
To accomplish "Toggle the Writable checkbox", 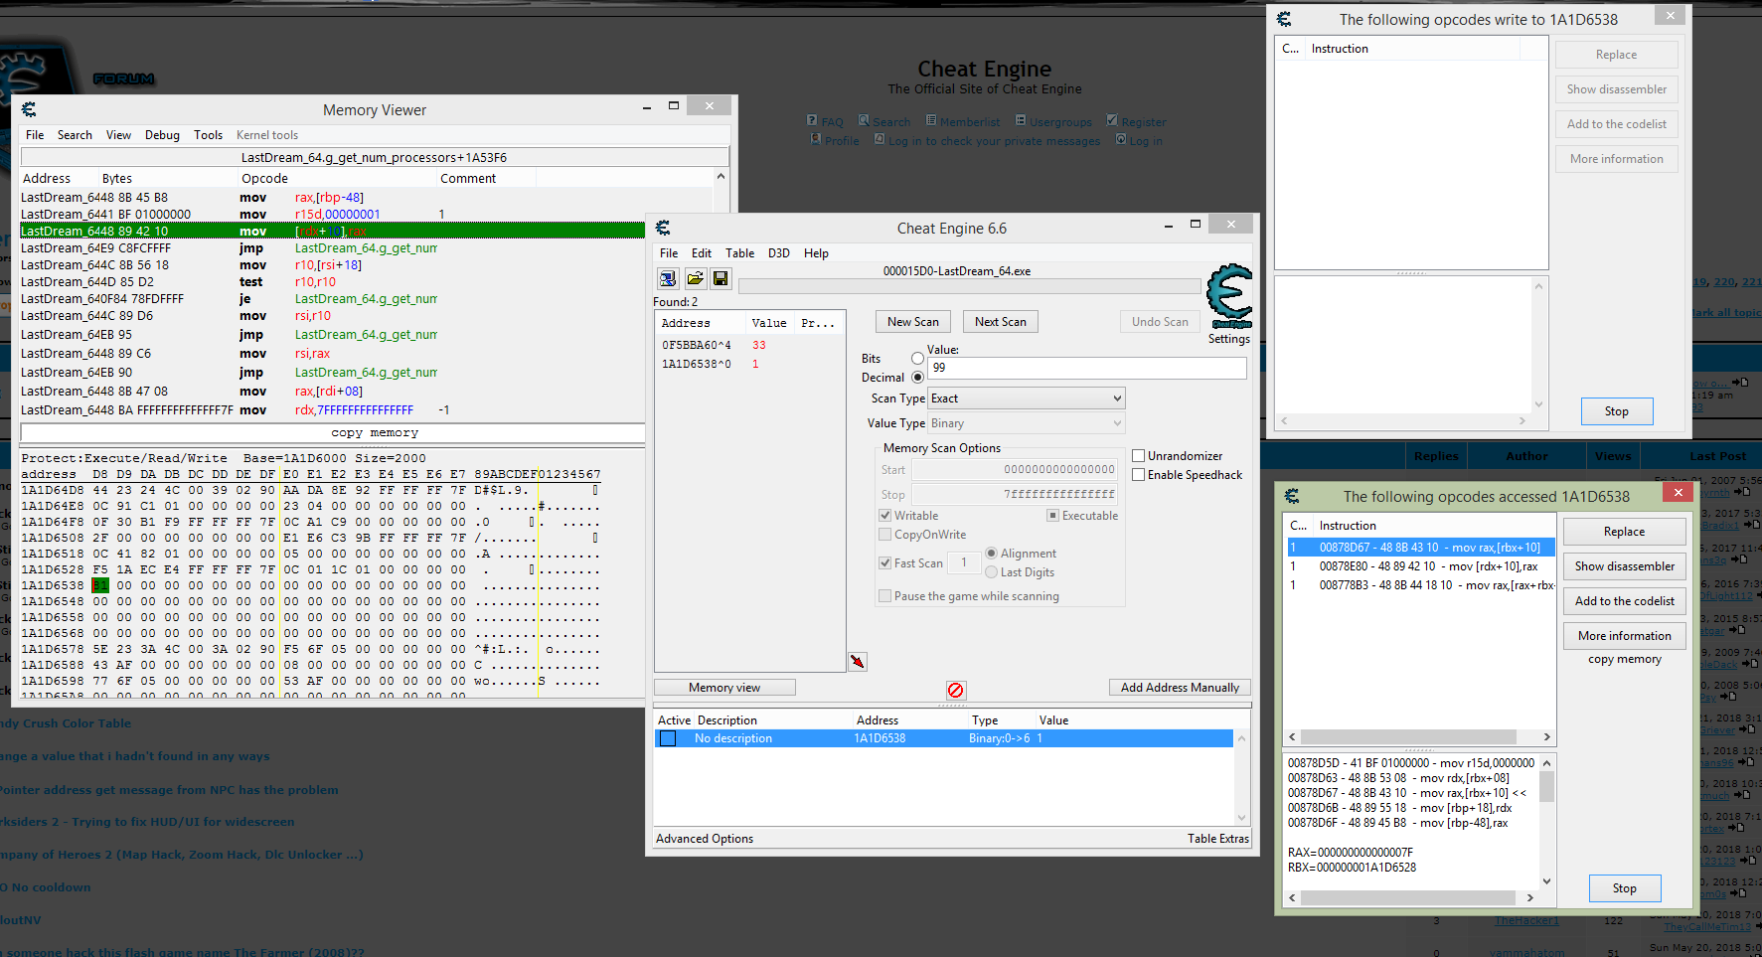I will [884, 516].
